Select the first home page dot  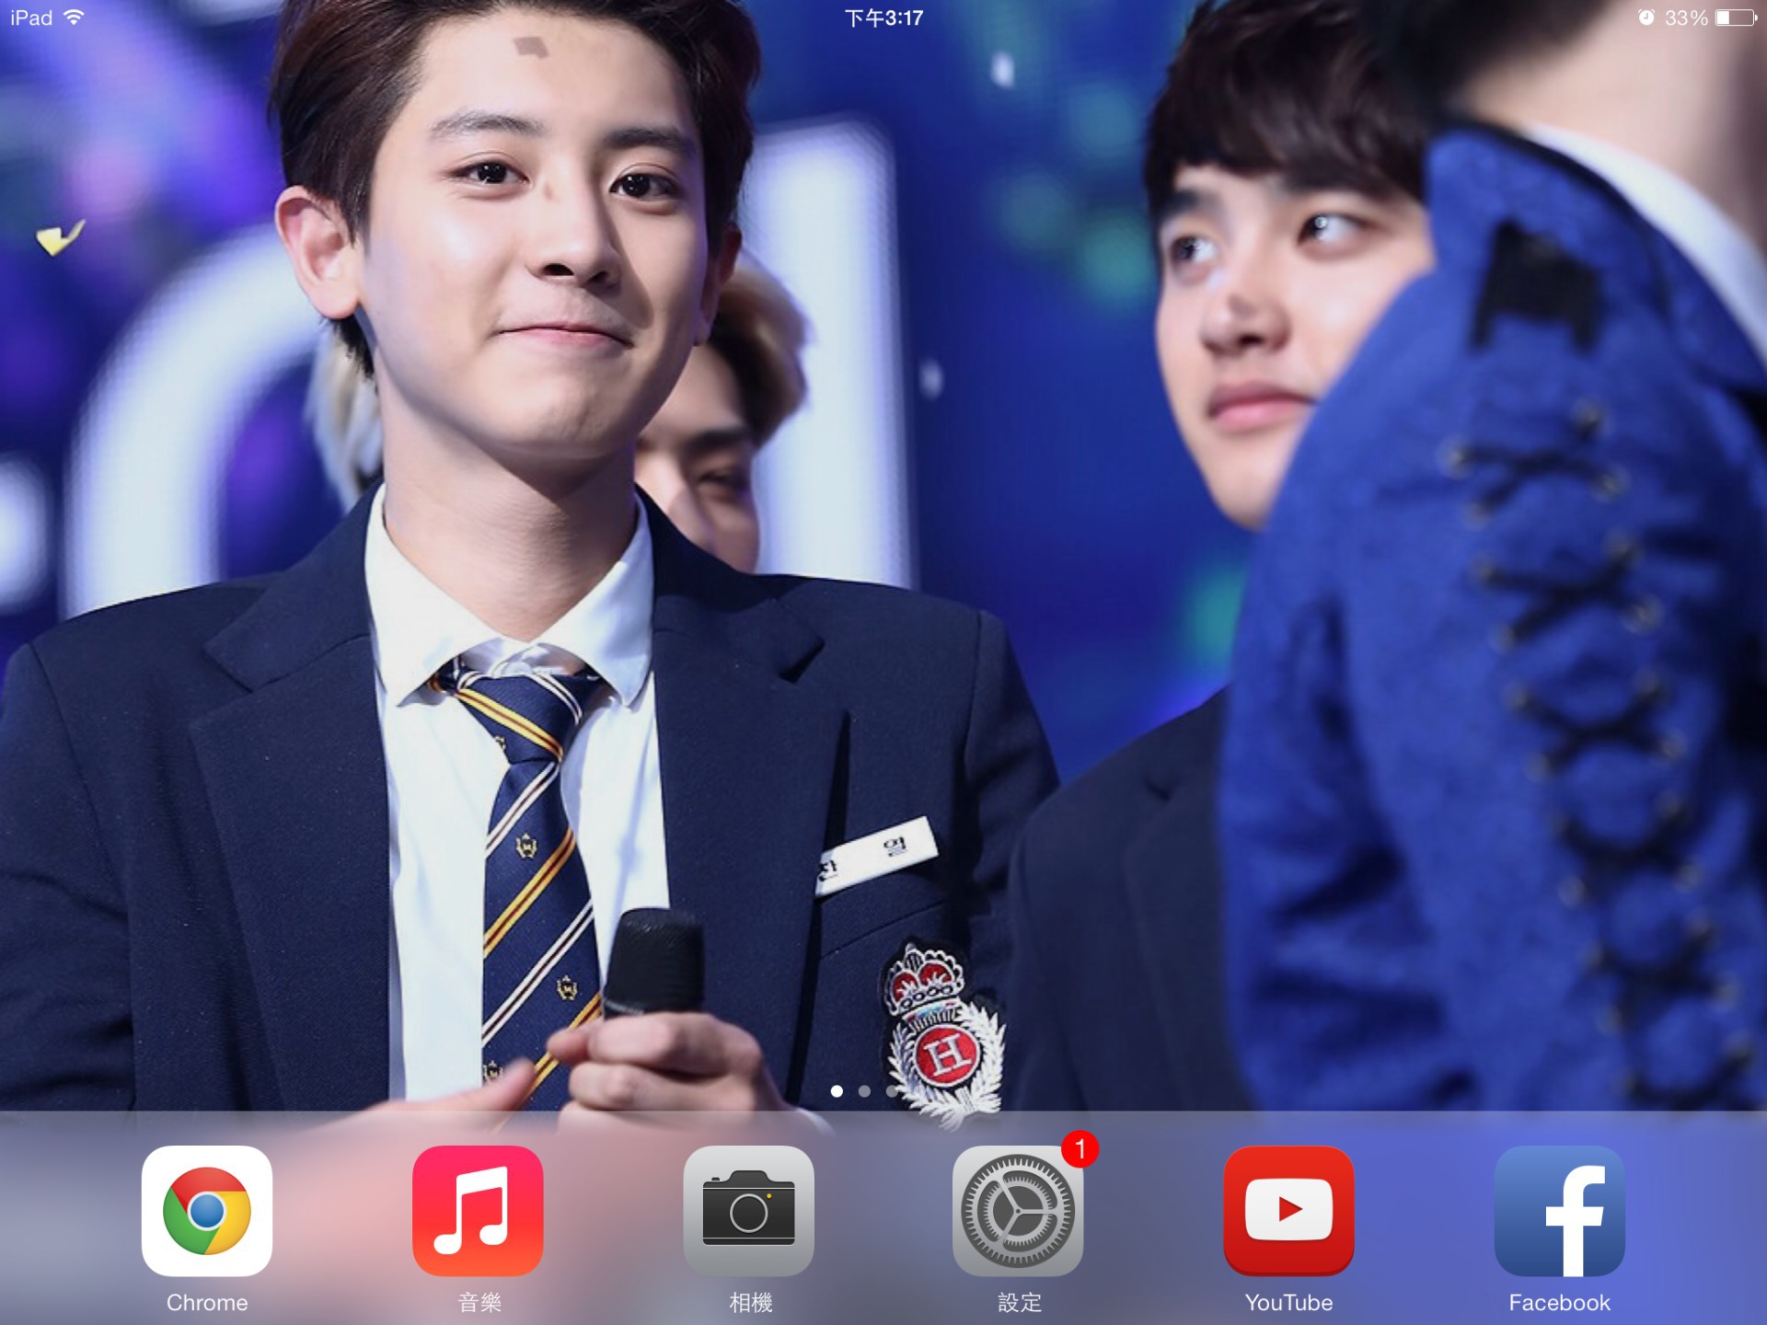[x=837, y=1091]
